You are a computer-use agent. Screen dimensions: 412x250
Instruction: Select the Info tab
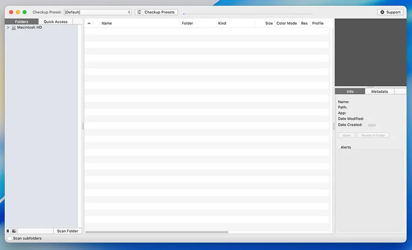click(350, 91)
